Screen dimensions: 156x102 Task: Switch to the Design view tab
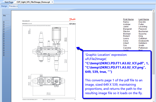tap(4, 6)
